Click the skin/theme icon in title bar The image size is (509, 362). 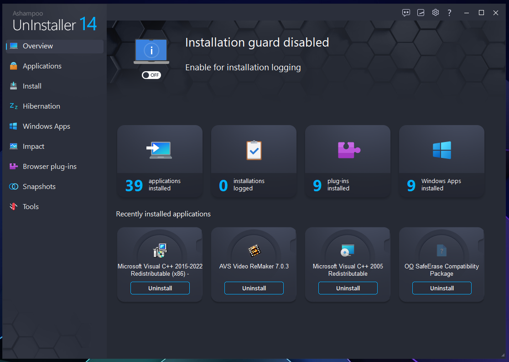(x=421, y=13)
